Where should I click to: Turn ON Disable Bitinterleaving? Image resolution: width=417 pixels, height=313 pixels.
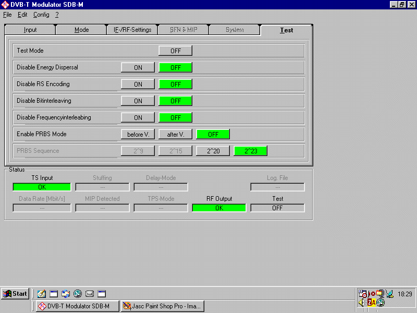point(138,101)
